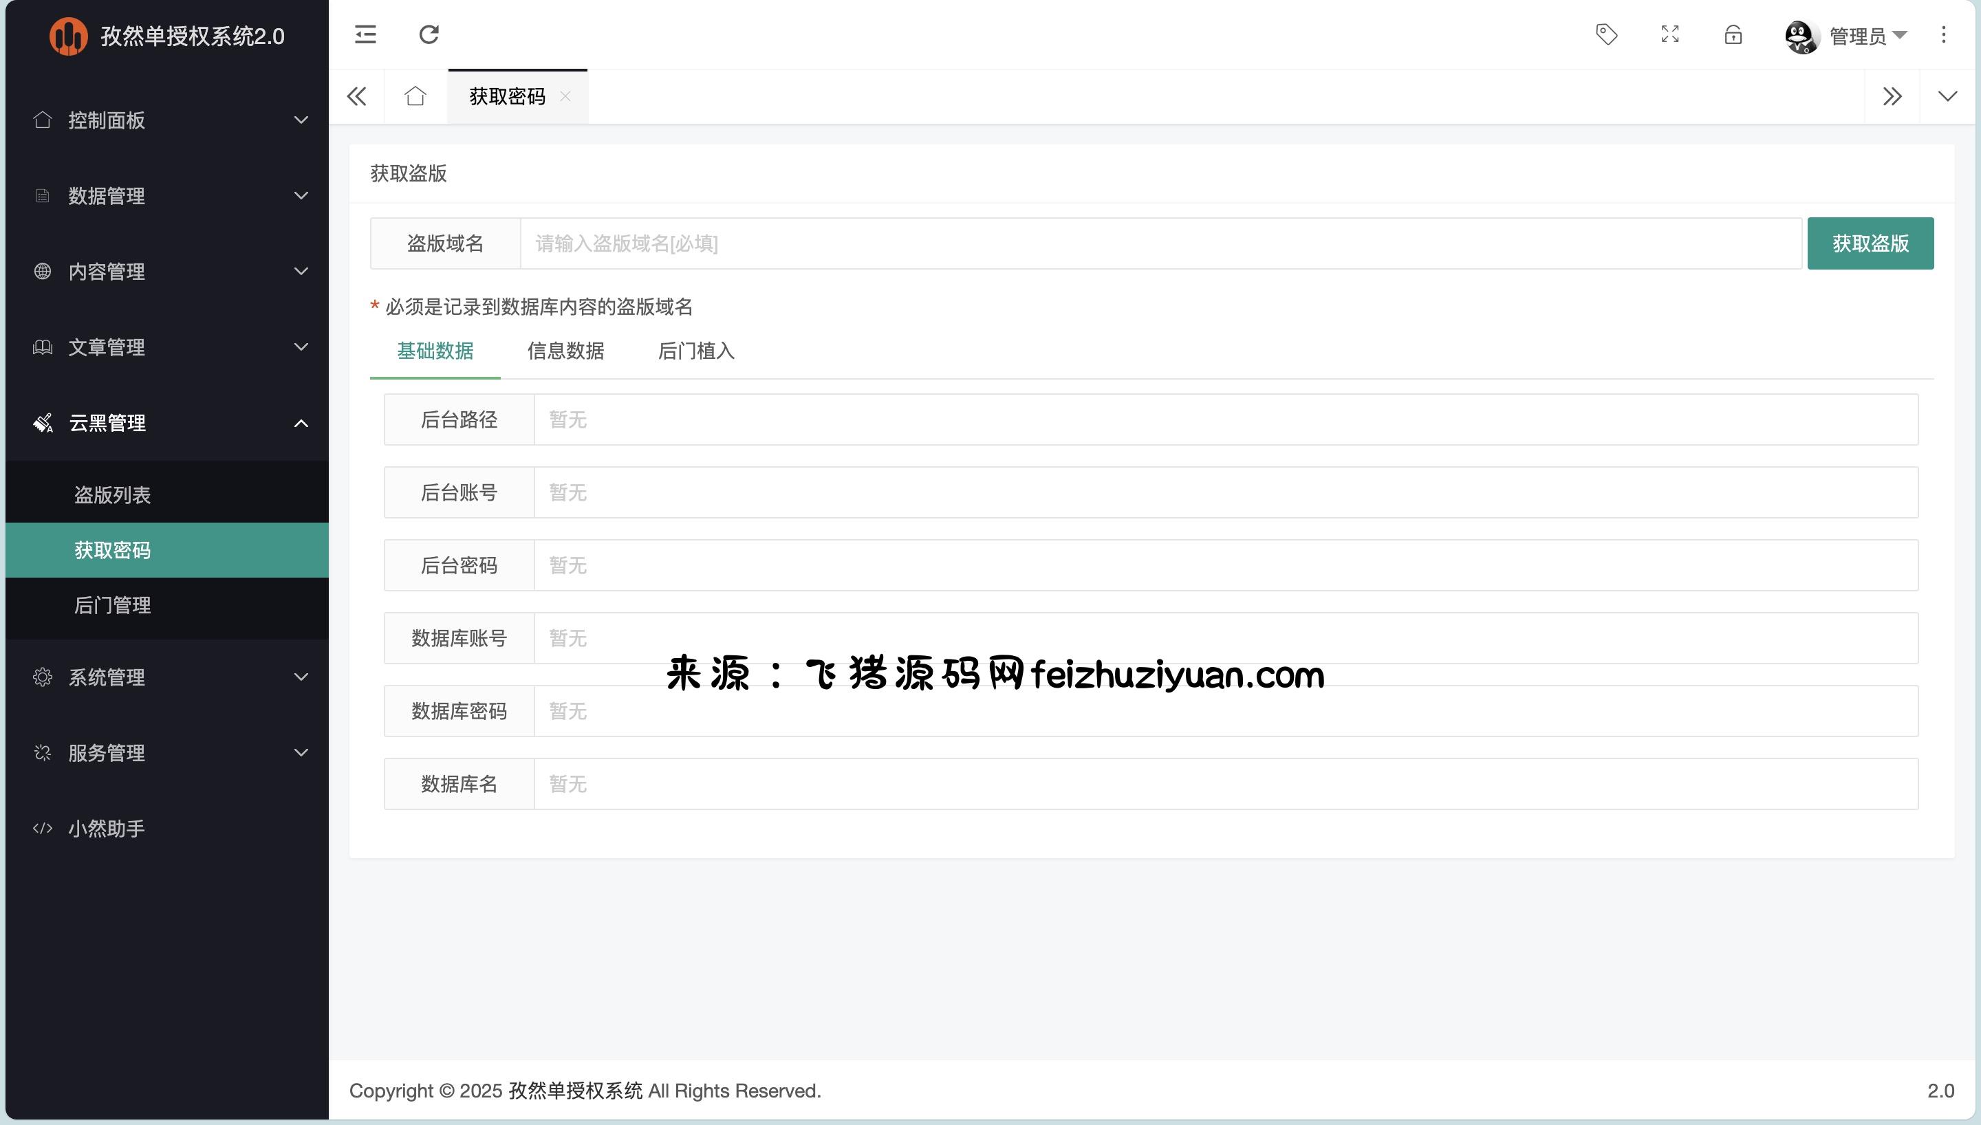Expand the tab operations dropdown arrow
This screenshot has height=1125, width=1981.
click(x=1947, y=96)
